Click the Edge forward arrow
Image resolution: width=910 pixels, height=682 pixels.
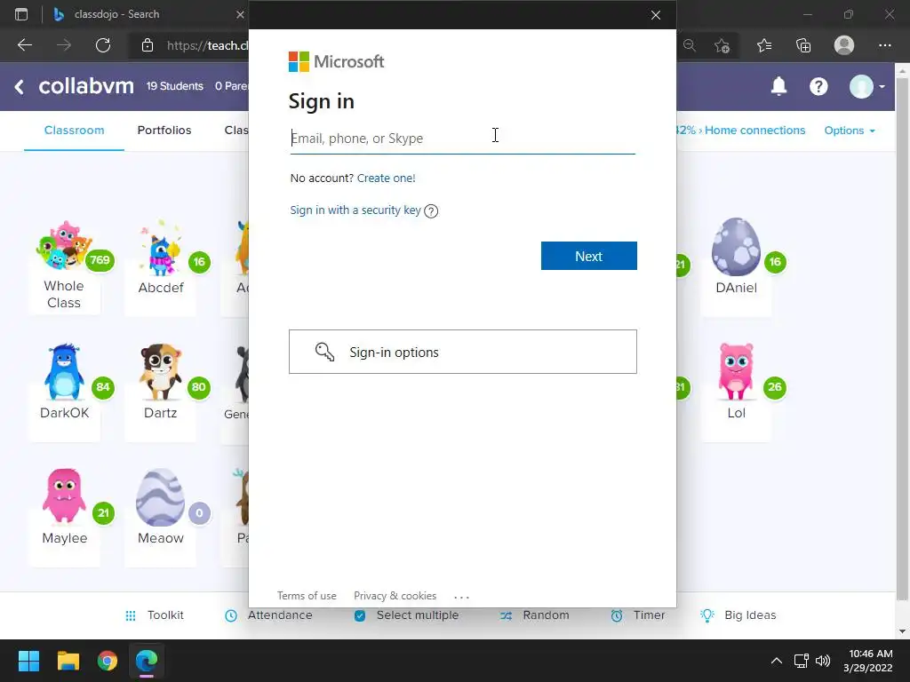tap(64, 45)
